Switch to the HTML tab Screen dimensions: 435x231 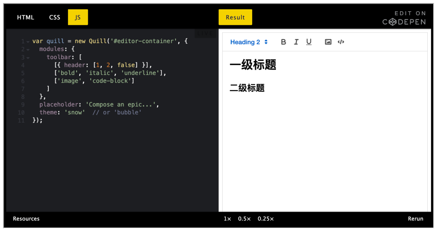click(25, 17)
